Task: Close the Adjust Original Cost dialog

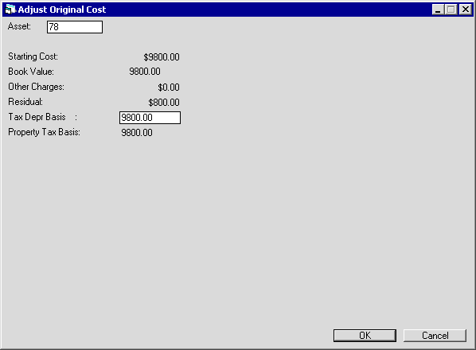Action: [x=466, y=10]
